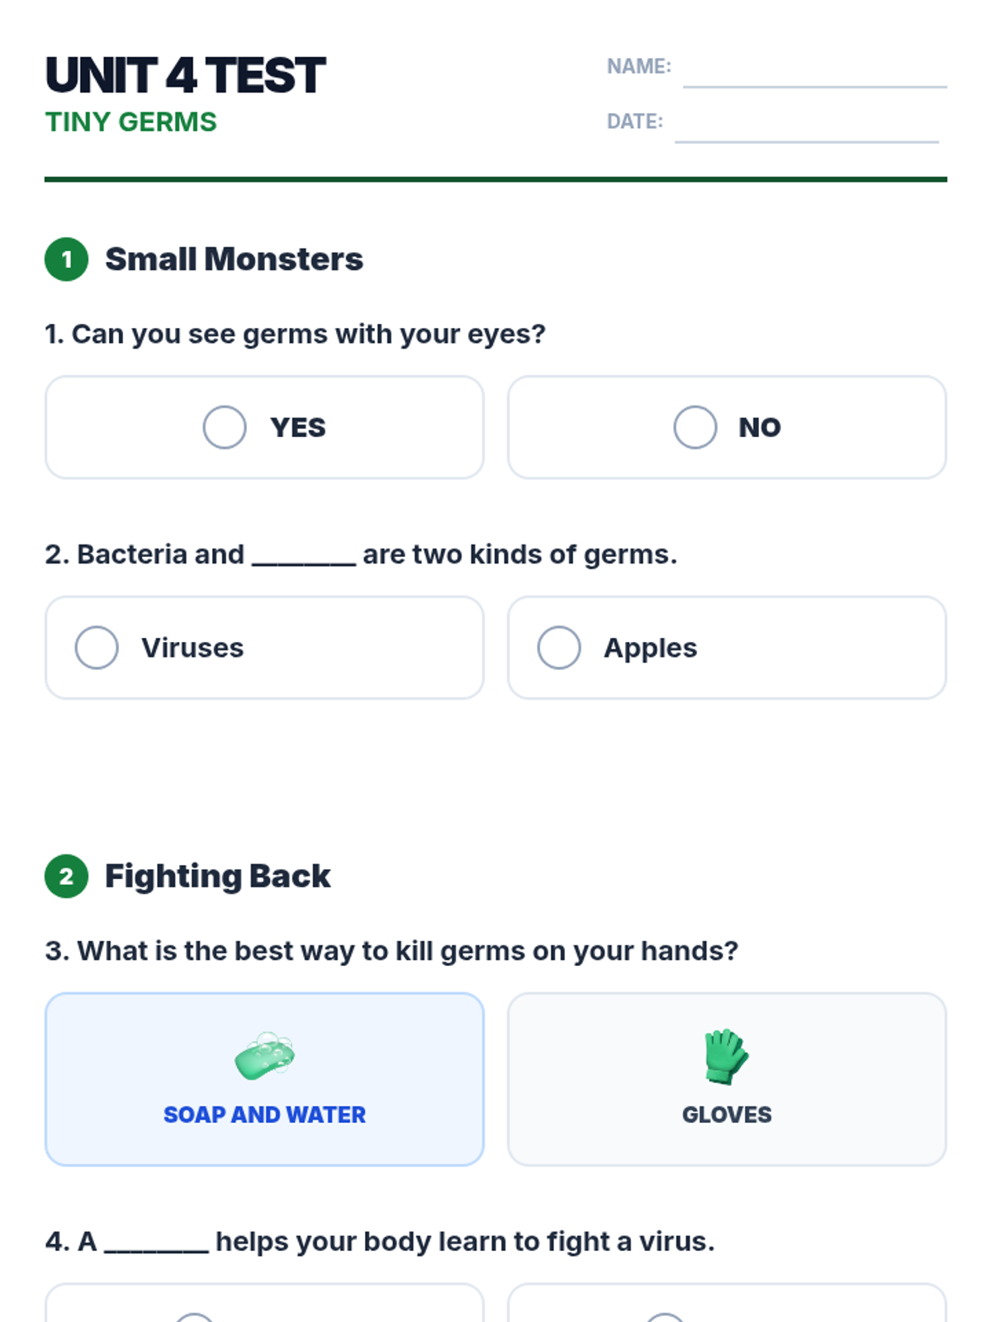Click the Fighting Back section heading

click(x=217, y=876)
